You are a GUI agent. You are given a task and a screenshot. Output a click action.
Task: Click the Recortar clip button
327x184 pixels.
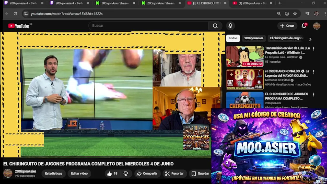point(174,174)
